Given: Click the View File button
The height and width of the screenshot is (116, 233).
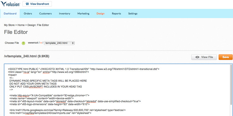Looking at the screenshot, I should (204, 57).
